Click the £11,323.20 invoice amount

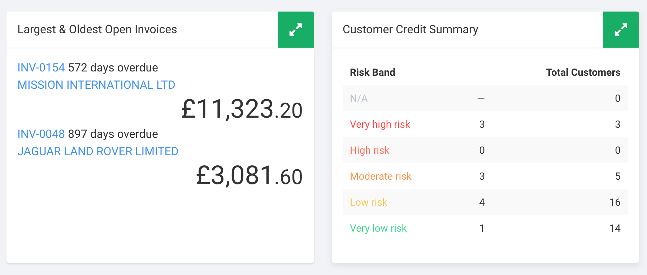(x=242, y=109)
